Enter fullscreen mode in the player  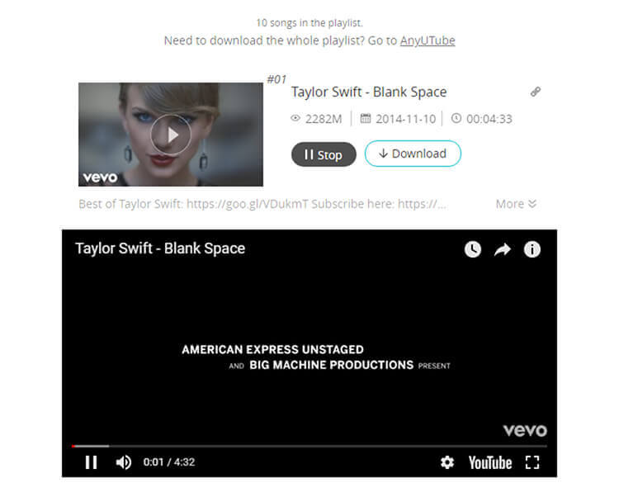(x=532, y=462)
